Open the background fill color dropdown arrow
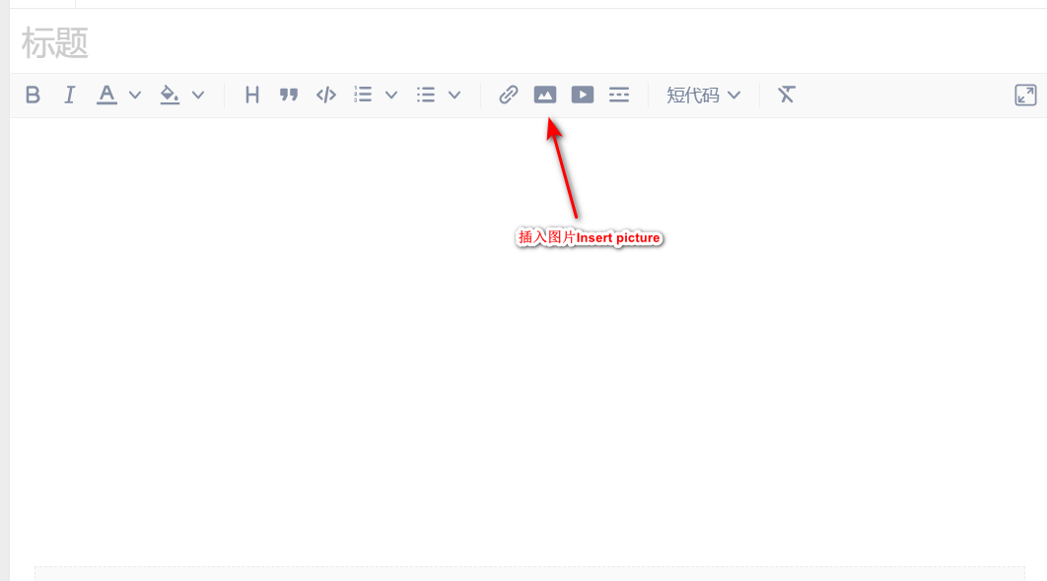Image resolution: width=1047 pixels, height=581 pixels. [x=198, y=96]
